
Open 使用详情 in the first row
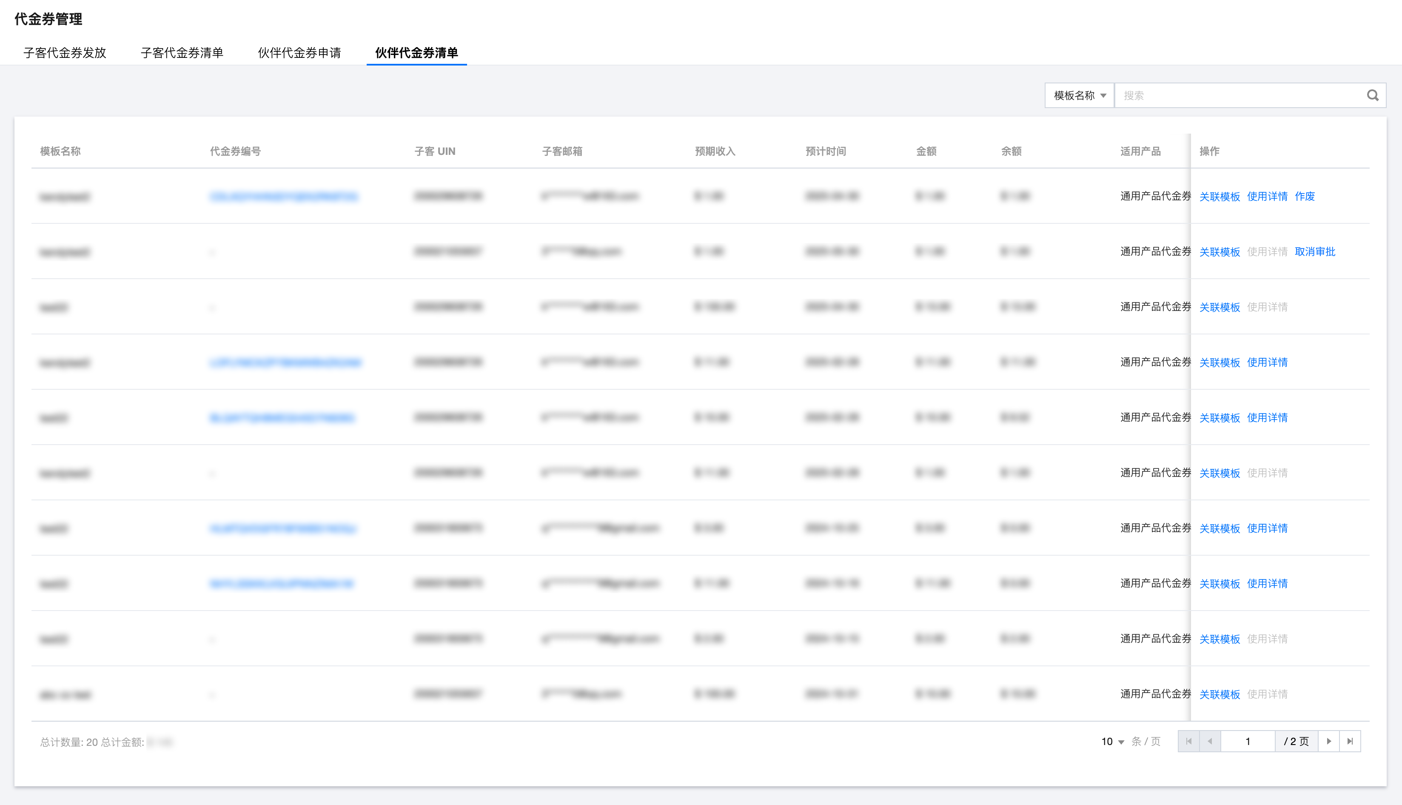(1267, 196)
